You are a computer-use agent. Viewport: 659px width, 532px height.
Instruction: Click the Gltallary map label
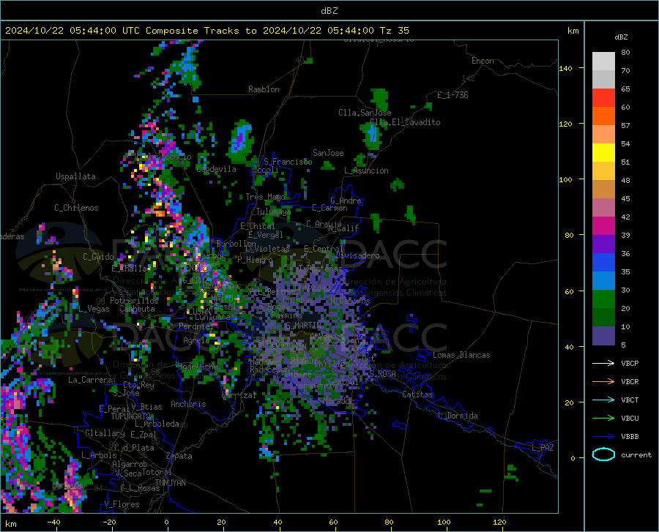pos(105,433)
